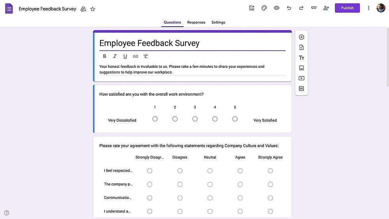
Task: Edit the form description text
Action: [x=192, y=69]
